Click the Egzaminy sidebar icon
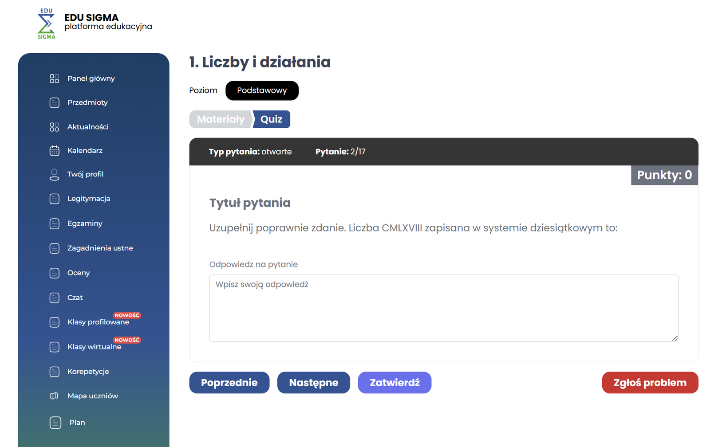Screen dimensions: 710x447 point(54,223)
